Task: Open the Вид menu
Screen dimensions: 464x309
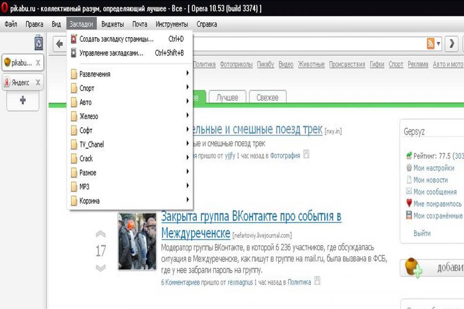Action: click(x=56, y=24)
